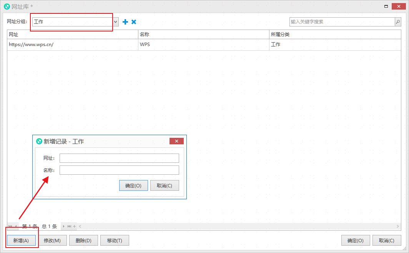Click the 修改(M) button

tap(52, 240)
